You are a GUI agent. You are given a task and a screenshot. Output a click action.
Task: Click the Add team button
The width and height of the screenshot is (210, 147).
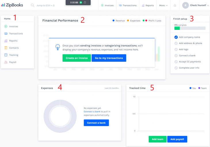[158, 139]
